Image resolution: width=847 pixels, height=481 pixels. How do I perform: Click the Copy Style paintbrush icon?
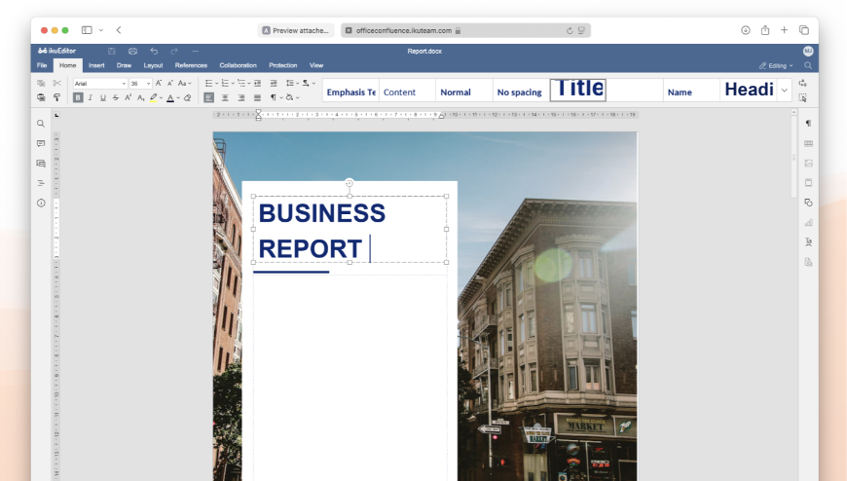[x=56, y=97]
